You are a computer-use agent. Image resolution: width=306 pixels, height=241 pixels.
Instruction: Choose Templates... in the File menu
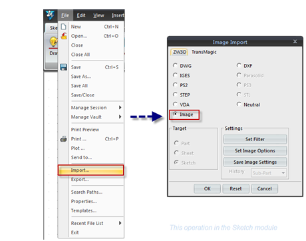click(91, 211)
